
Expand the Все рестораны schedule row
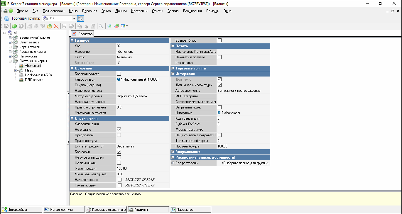[x=173, y=163]
